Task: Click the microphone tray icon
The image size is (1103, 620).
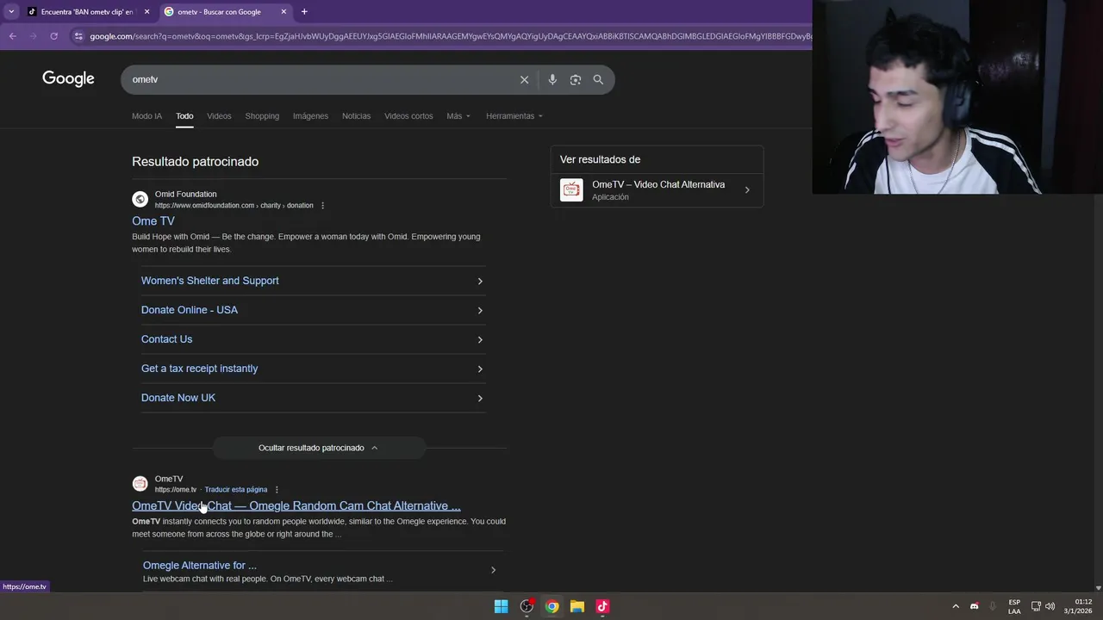Action: (993, 606)
